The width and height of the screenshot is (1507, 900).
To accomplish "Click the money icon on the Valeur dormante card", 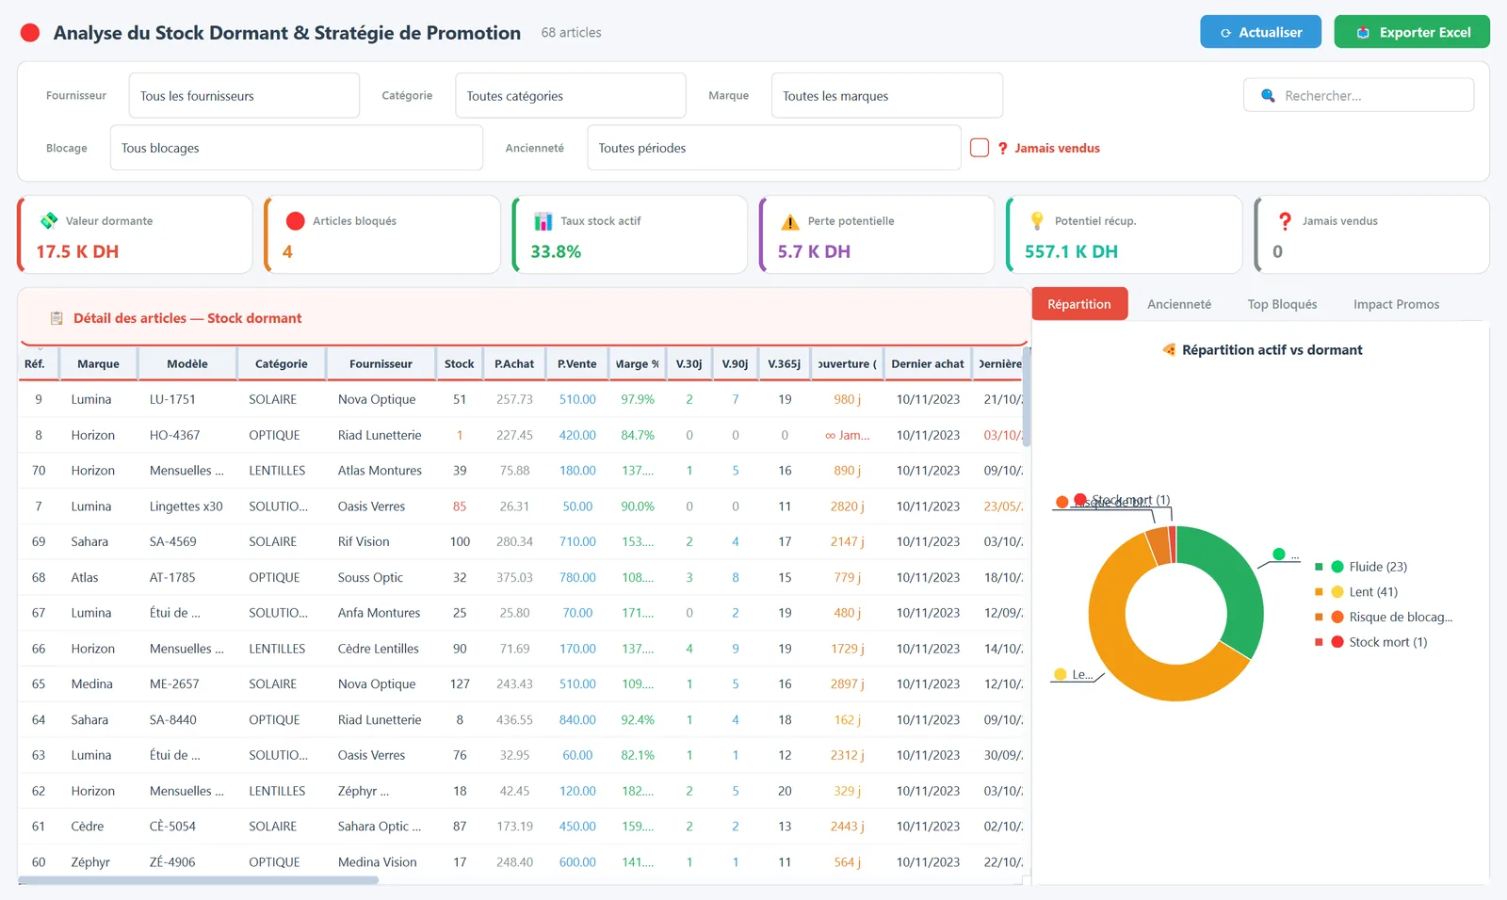I will click(49, 221).
